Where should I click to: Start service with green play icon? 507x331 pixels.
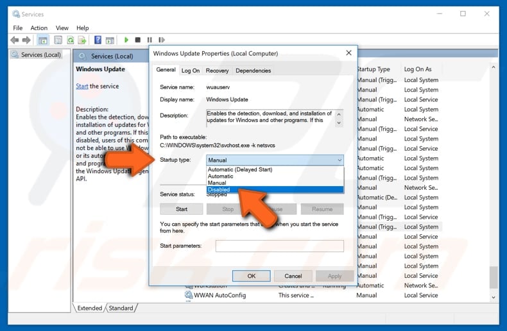tap(126, 40)
